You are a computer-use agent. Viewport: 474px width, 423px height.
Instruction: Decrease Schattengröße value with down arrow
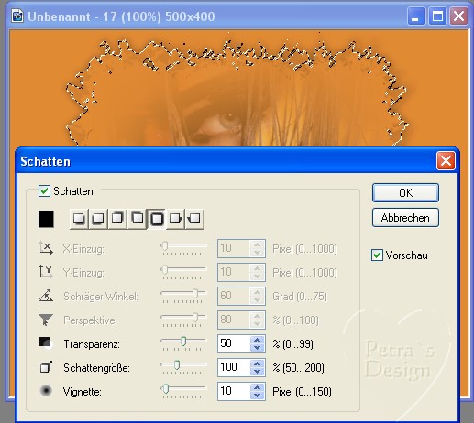[257, 372]
